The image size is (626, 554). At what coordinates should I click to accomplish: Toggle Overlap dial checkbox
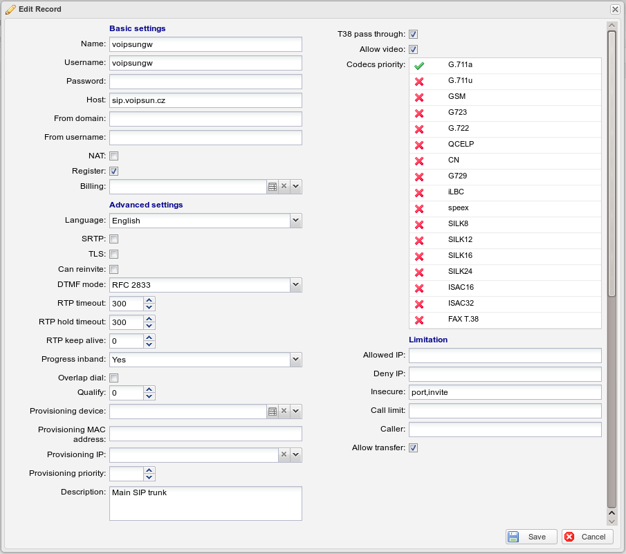113,378
